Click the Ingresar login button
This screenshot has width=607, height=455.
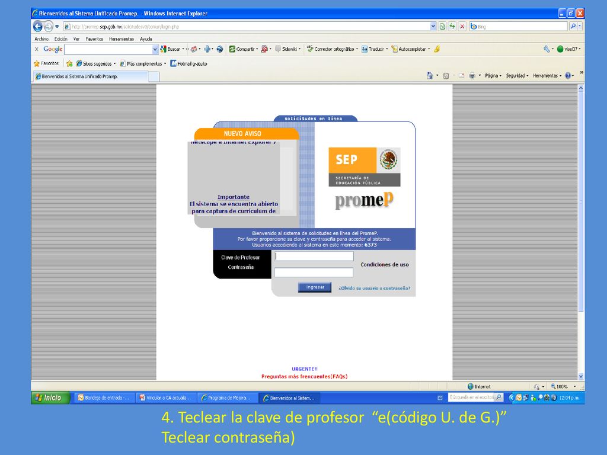(315, 287)
